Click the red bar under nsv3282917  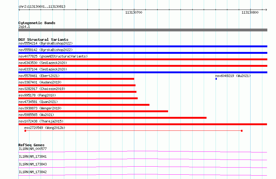(x=77, y=92)
